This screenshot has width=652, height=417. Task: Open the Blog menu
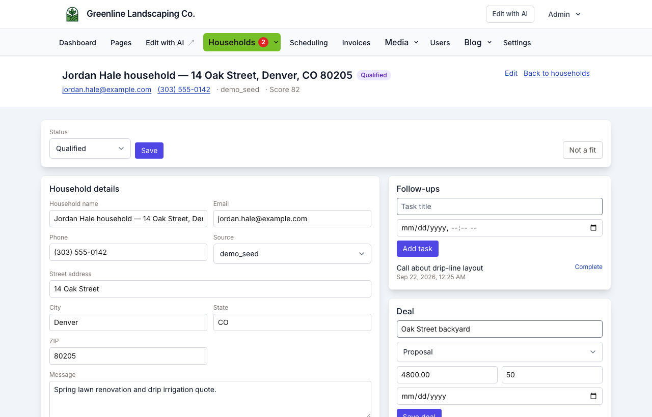pyautogui.click(x=473, y=42)
